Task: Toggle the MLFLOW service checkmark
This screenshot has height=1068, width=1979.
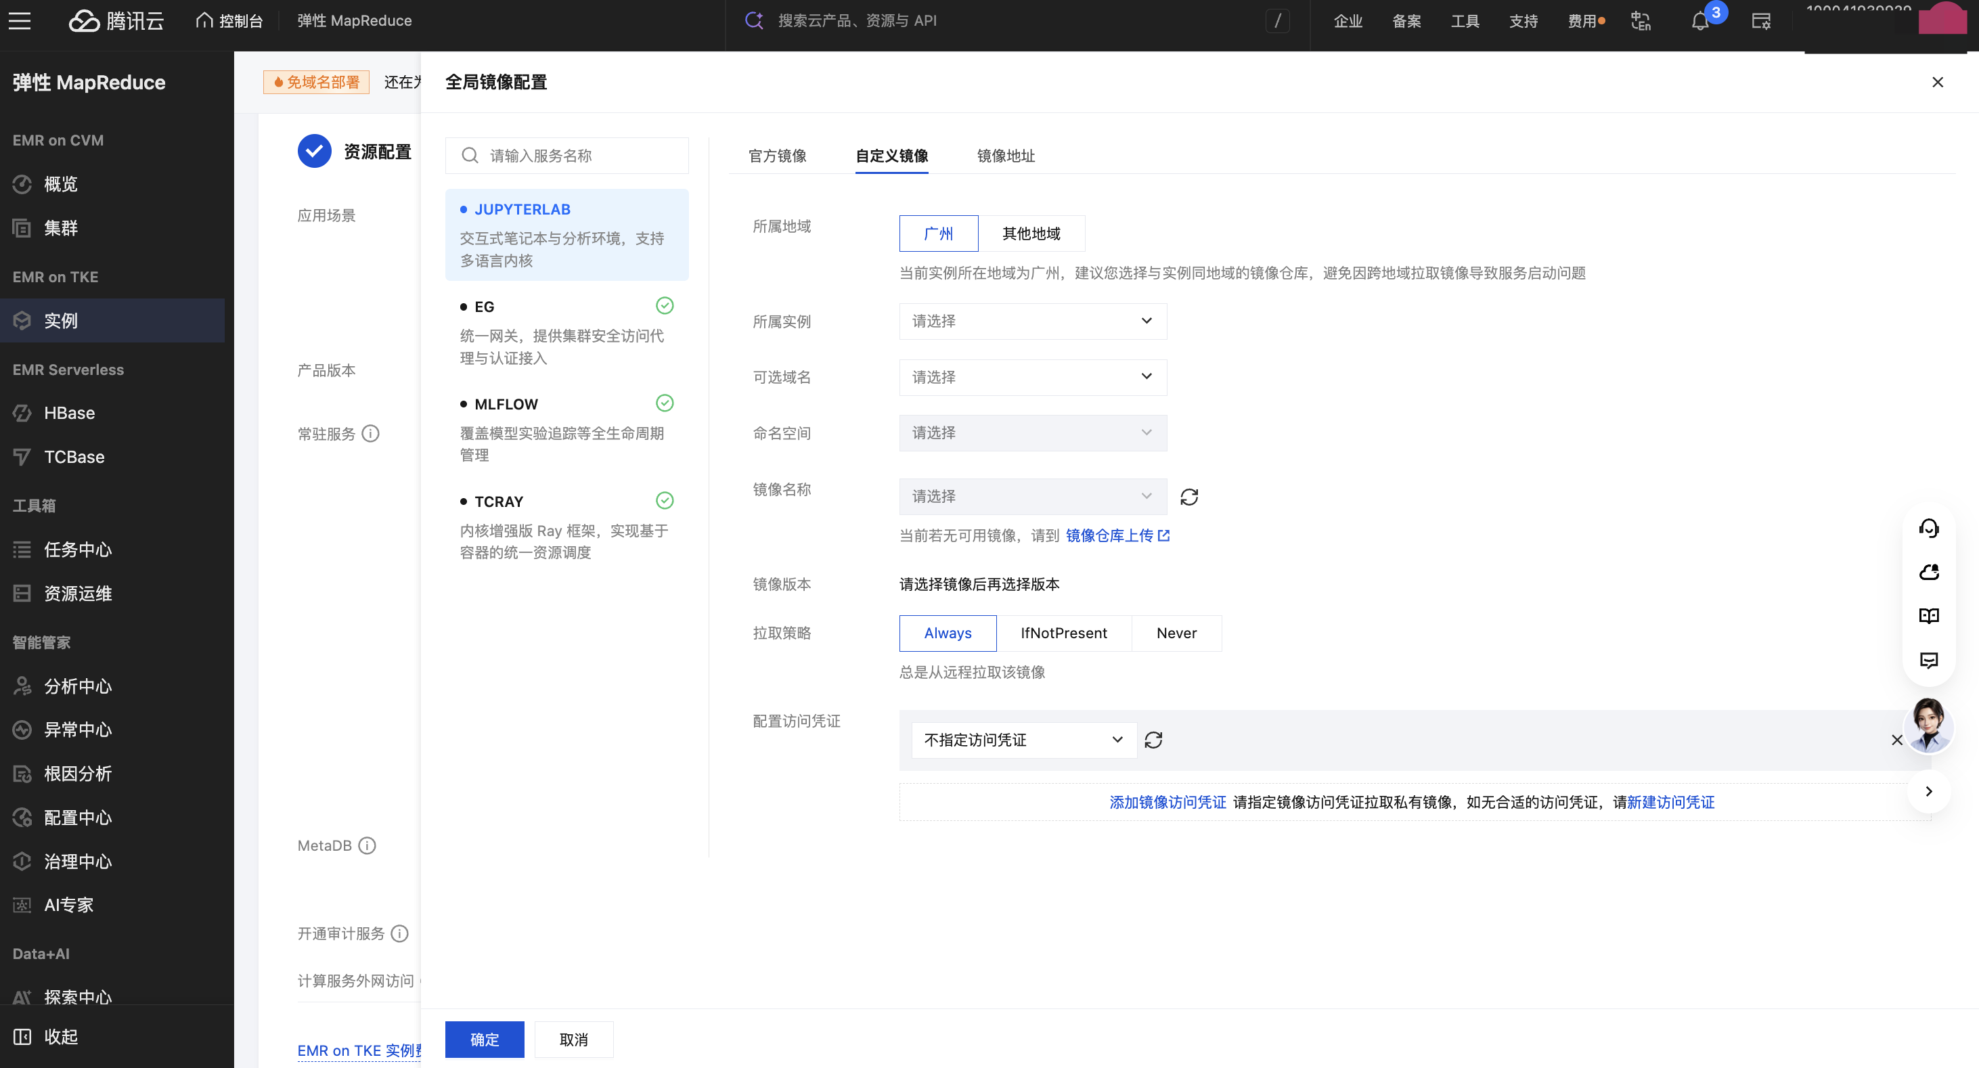Action: (665, 403)
